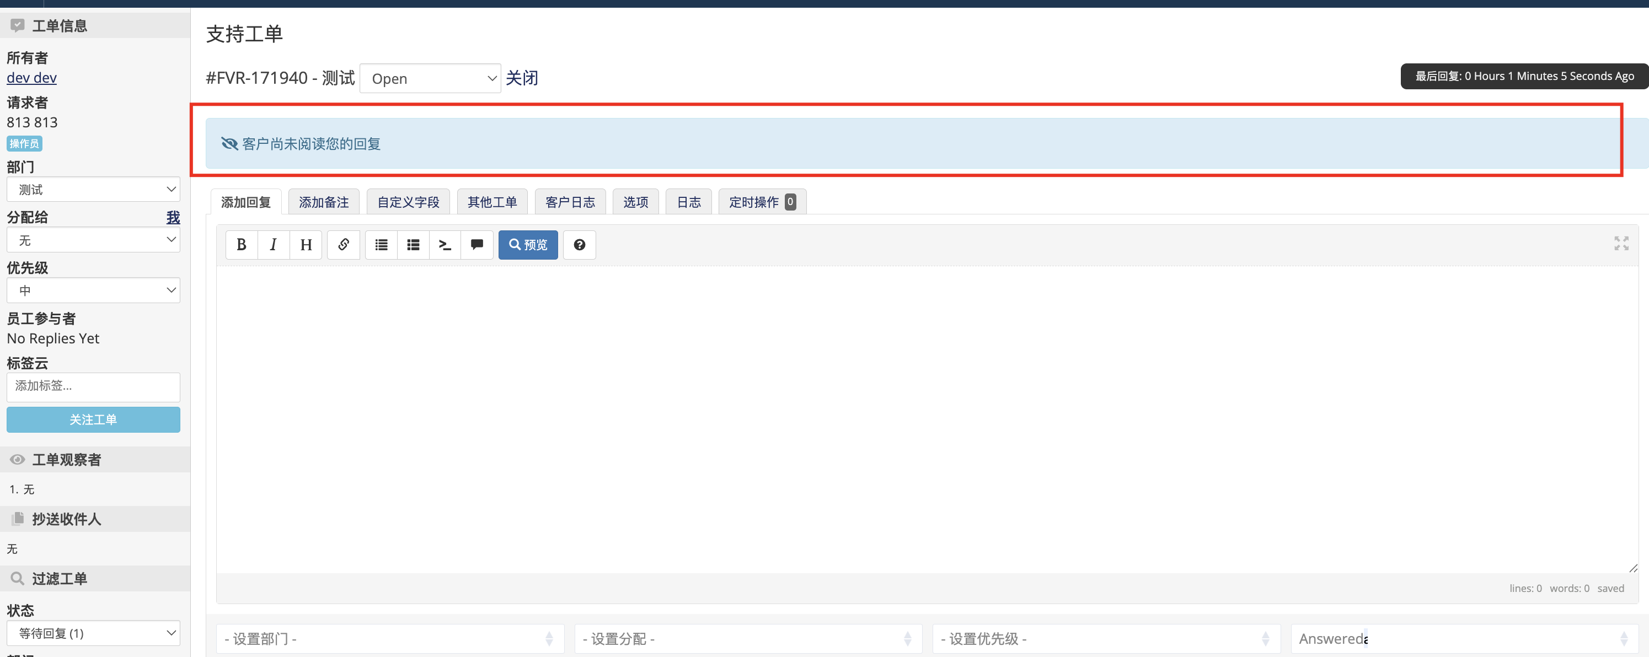Insert a hyperlink via link icon
Screen dimensions: 1649x657
click(344, 245)
